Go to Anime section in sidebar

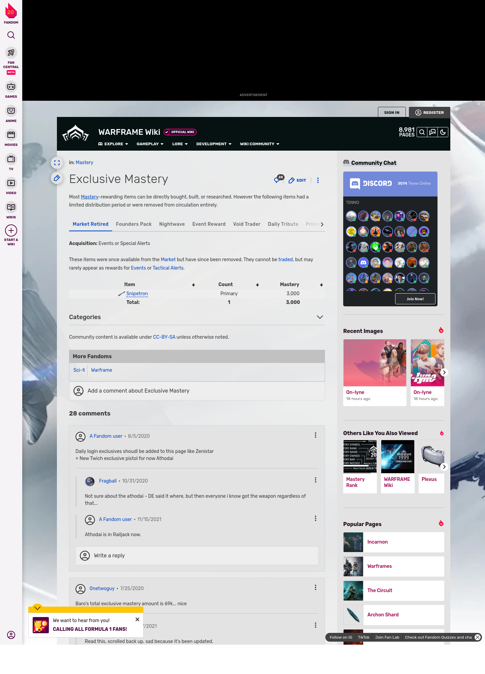click(x=11, y=114)
